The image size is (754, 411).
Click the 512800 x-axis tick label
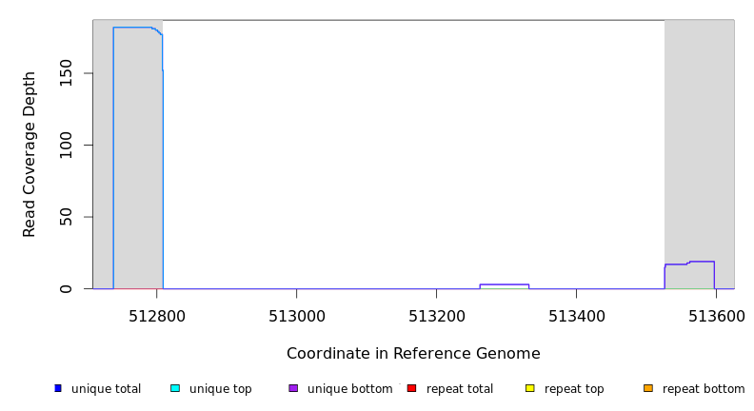click(157, 315)
